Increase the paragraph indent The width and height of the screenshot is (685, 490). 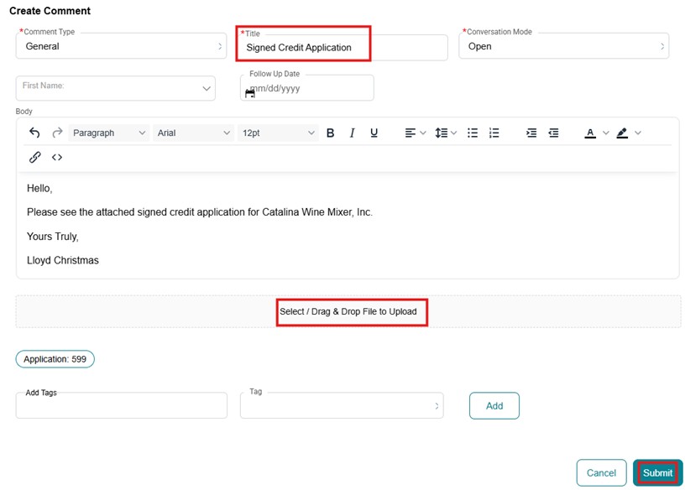coord(531,133)
